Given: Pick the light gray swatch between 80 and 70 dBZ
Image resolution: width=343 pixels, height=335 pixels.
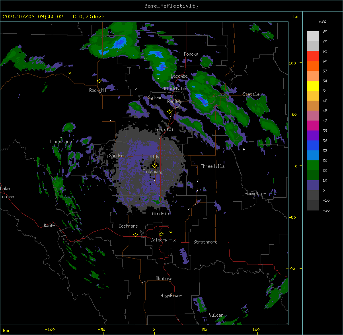Looking at the screenshot, I should tap(313, 36).
